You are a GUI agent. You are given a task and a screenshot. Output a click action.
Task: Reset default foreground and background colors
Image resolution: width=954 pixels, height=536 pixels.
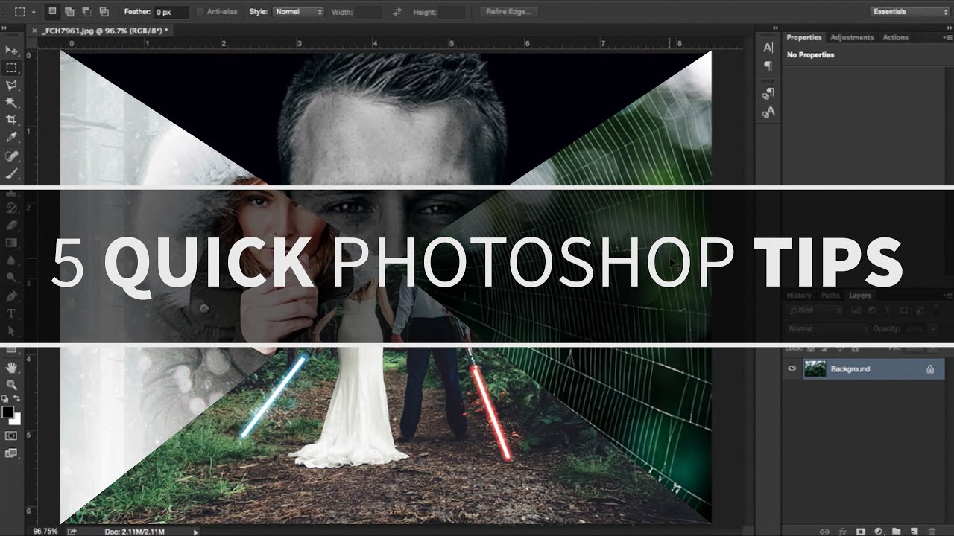[x=5, y=400]
